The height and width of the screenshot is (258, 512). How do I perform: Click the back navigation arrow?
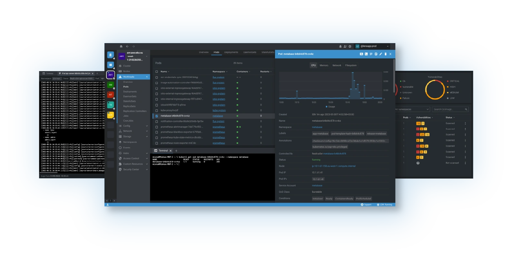point(127,46)
